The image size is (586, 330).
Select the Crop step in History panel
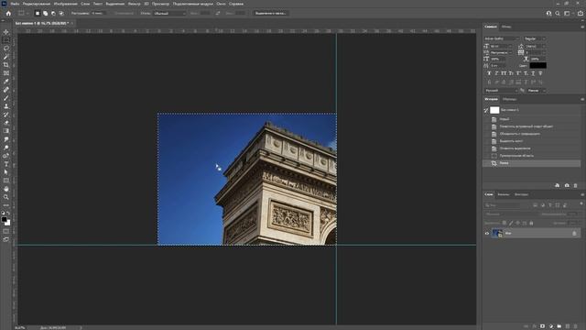pos(531,163)
